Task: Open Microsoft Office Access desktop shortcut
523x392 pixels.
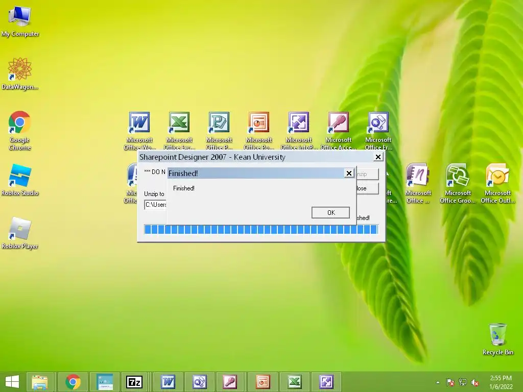Action: click(338, 131)
